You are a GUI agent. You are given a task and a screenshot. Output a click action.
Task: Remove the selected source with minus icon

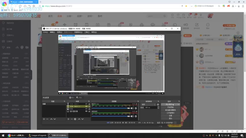pyautogui.click(x=72, y=119)
